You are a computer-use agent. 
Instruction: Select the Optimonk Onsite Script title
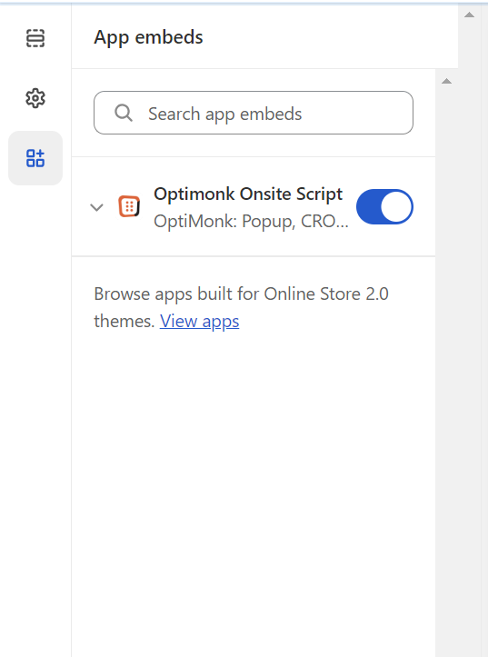pyautogui.click(x=248, y=194)
